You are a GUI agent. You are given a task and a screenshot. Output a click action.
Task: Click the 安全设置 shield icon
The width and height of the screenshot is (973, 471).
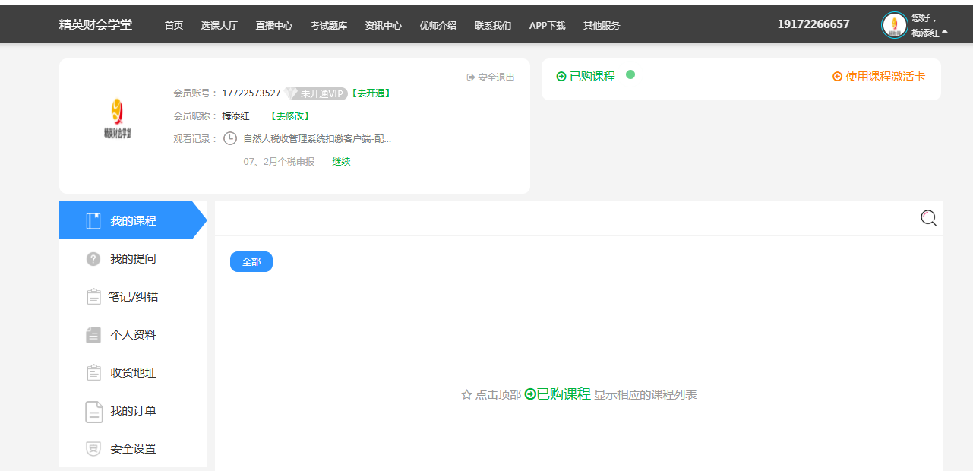coord(93,449)
